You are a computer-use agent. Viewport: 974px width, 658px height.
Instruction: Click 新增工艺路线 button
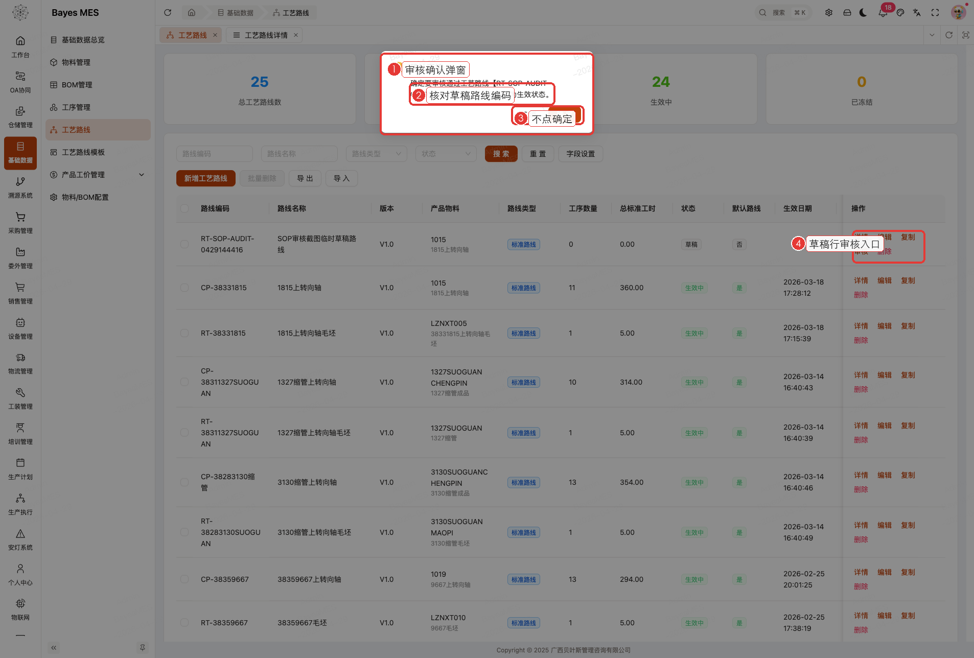point(205,178)
